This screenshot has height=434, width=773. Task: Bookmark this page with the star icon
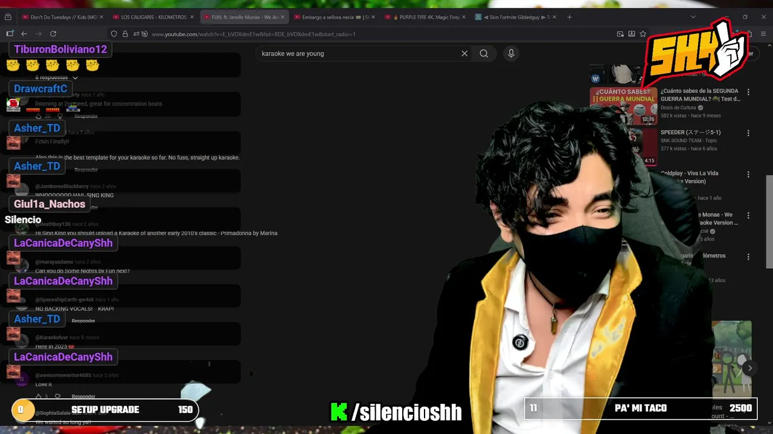pyautogui.click(x=643, y=34)
